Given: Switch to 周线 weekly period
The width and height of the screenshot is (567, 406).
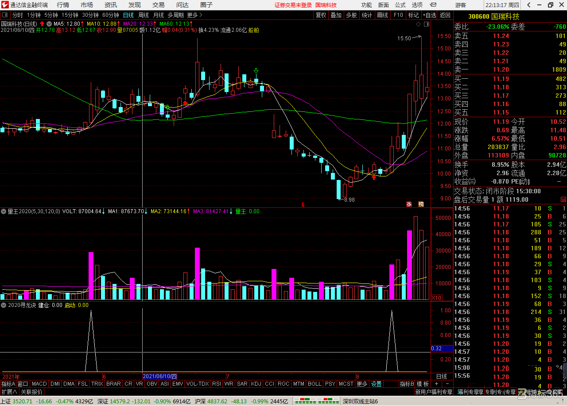Looking at the screenshot, I should pyautogui.click(x=144, y=15).
